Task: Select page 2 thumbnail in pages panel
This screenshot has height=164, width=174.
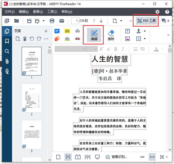Action: click(32, 98)
